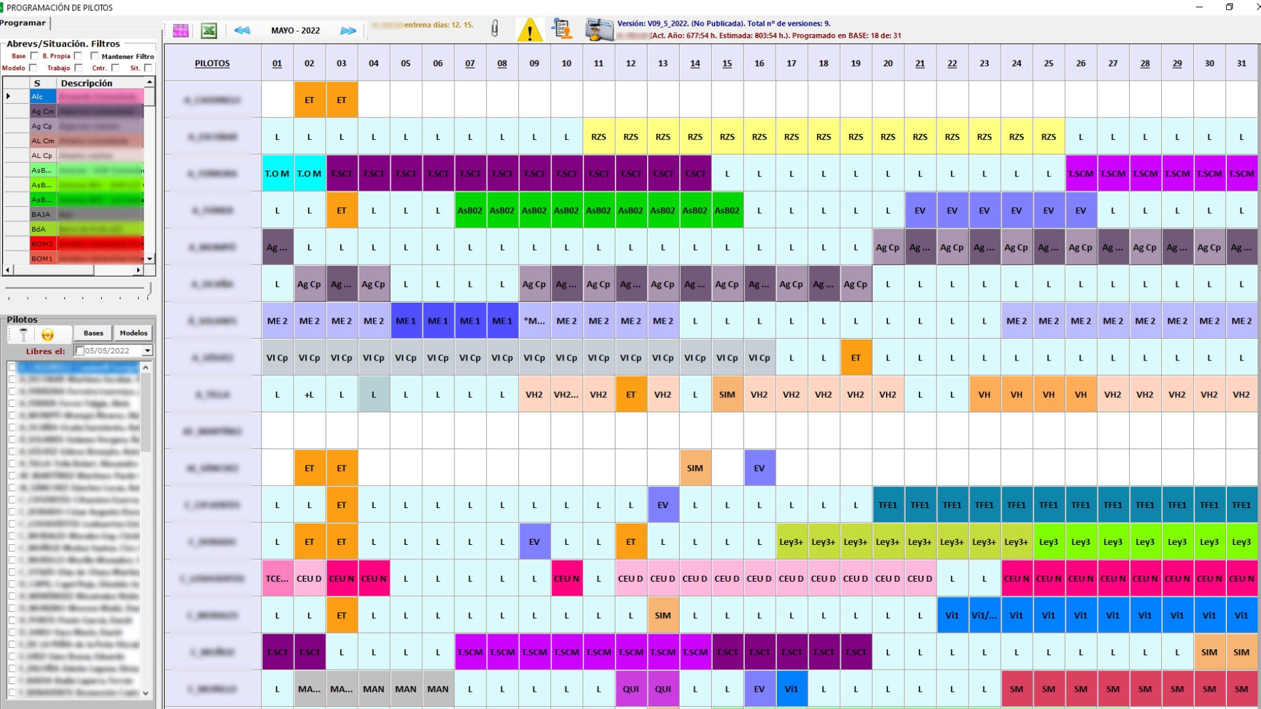Click the PILOTOS column header
The height and width of the screenshot is (709, 1261).
(212, 64)
